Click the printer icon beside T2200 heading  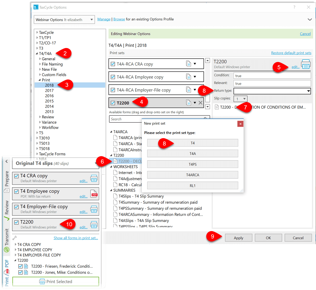pyautogui.click(x=306, y=64)
